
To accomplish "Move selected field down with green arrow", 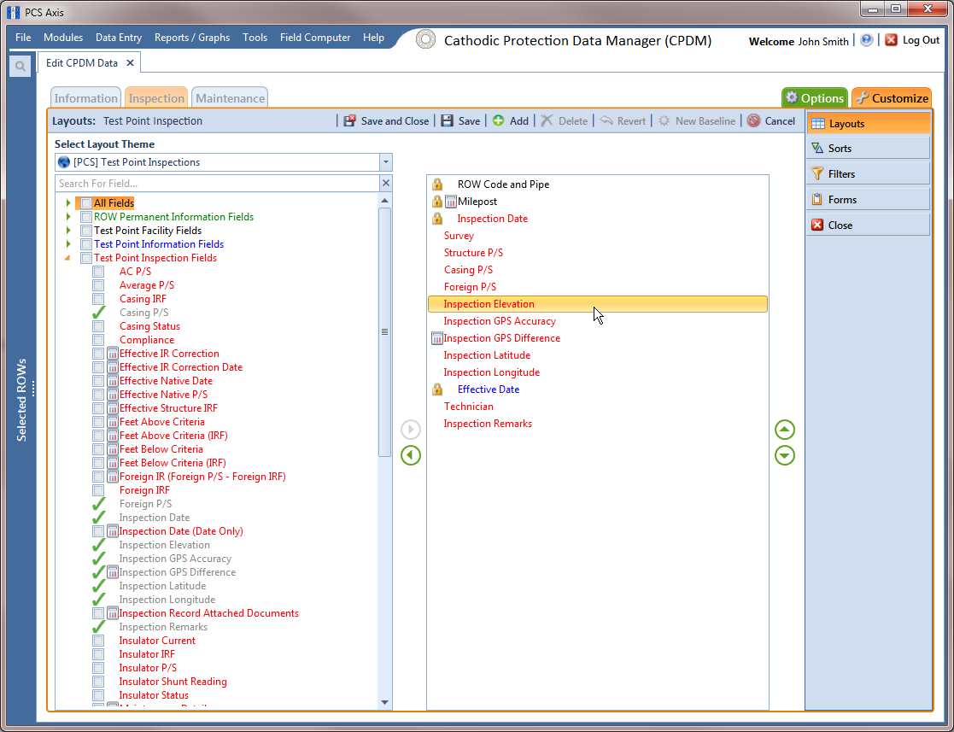I will coord(785,455).
